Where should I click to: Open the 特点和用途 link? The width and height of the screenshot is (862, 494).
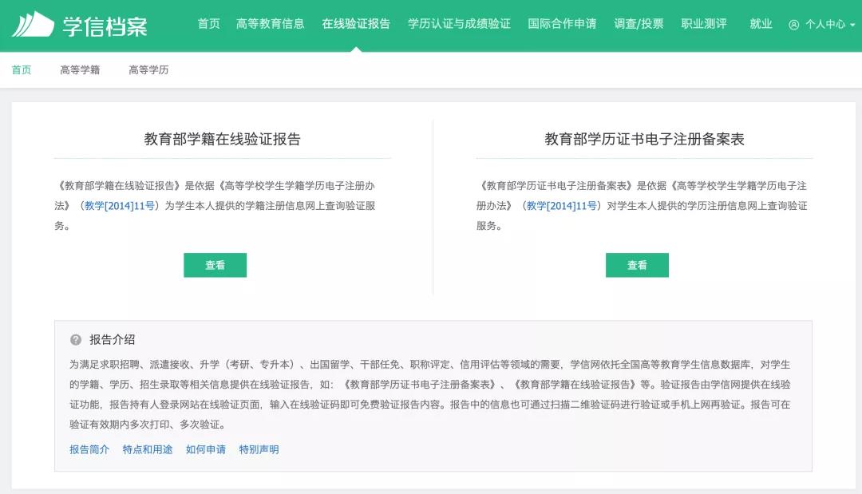(148, 449)
